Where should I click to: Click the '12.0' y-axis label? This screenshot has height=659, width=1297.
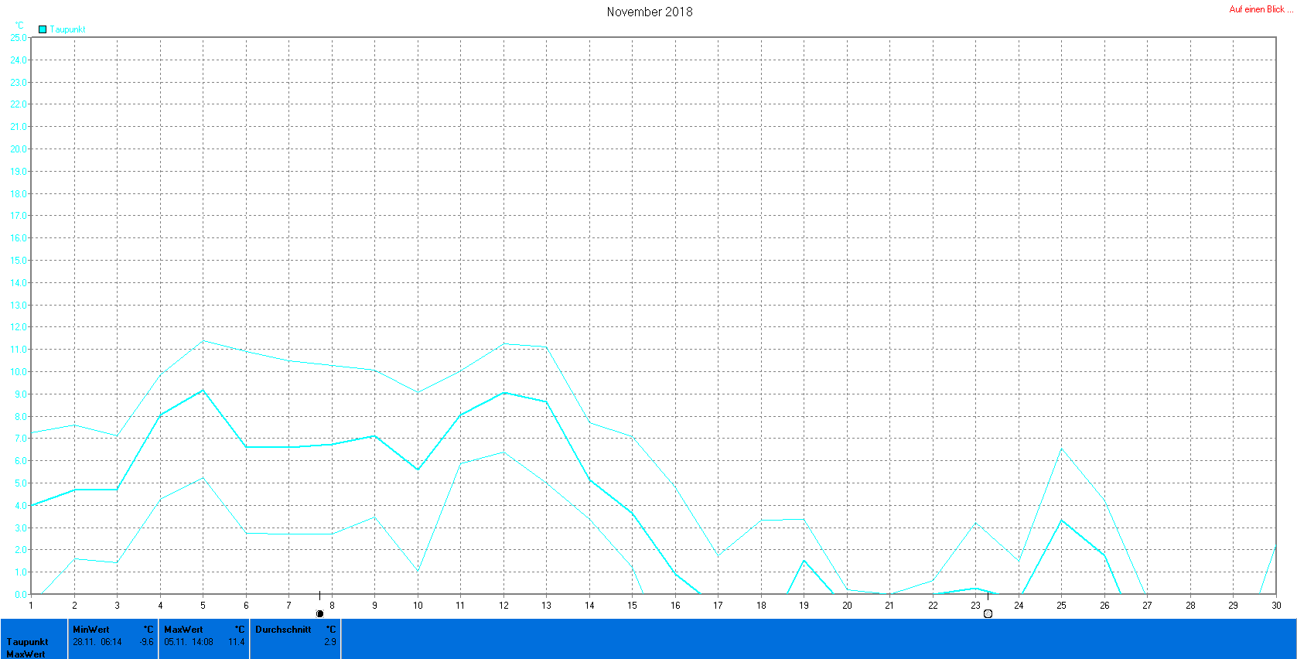18,327
